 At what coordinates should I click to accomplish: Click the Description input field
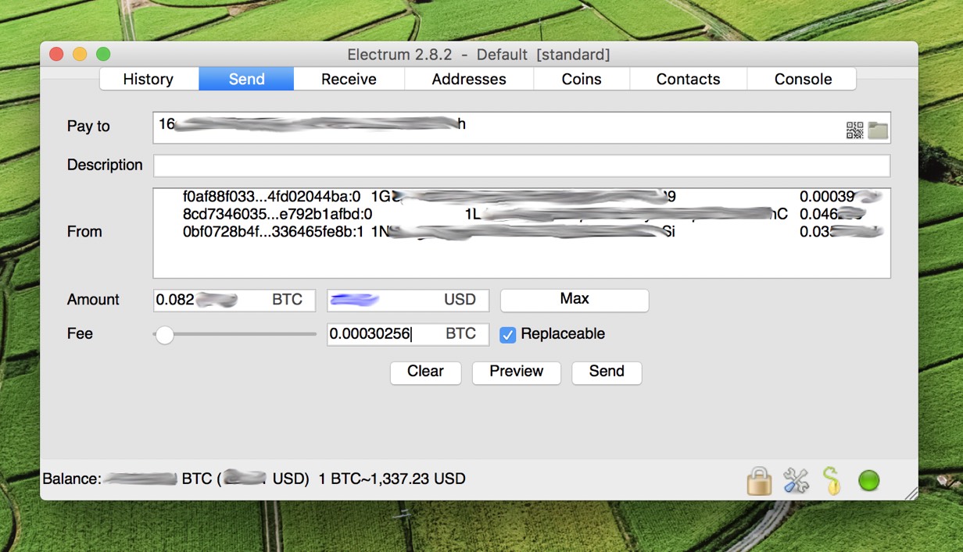click(521, 166)
